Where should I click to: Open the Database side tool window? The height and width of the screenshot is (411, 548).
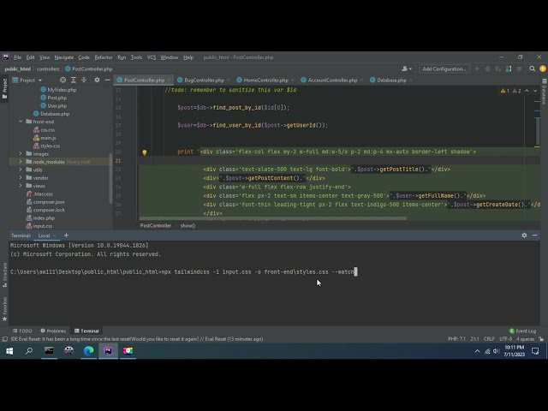click(544, 92)
